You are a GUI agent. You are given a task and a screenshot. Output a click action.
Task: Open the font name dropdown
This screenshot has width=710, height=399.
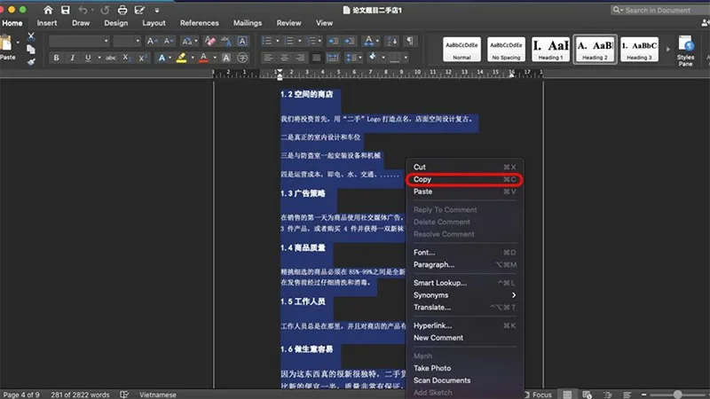106,41
